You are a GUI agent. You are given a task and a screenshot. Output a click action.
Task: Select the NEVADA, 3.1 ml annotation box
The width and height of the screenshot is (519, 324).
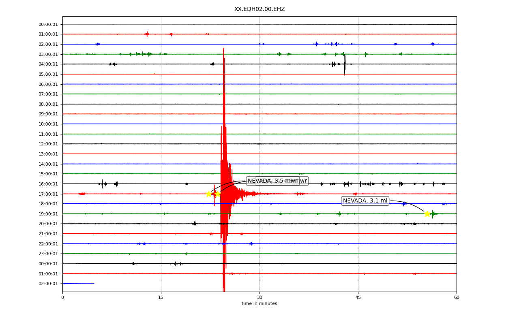365,201
